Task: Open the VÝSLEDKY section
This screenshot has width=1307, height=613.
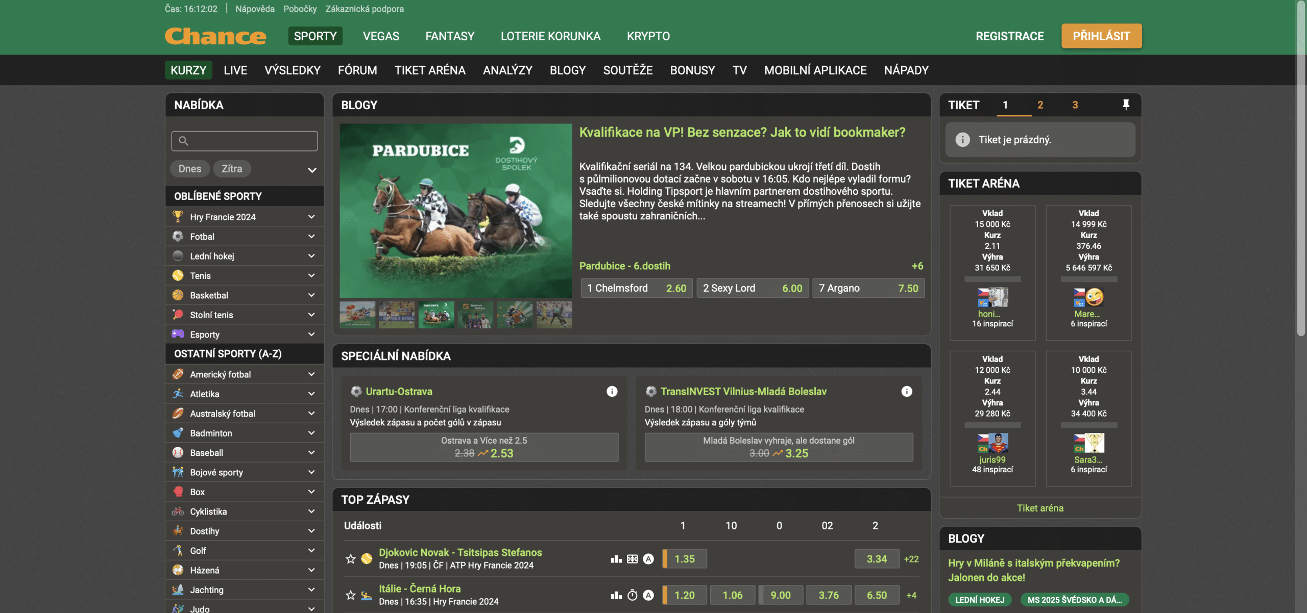Action: (x=293, y=70)
